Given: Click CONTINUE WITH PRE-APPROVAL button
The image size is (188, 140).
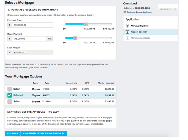Looking at the screenshot, I should (44, 133).
